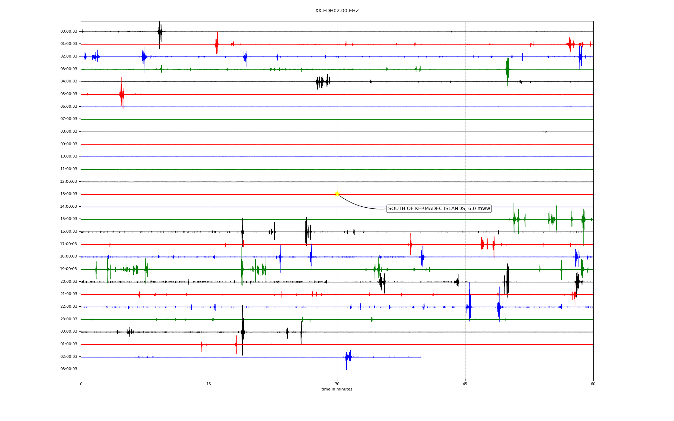Click the 30 tick on the x-axis

(337, 384)
